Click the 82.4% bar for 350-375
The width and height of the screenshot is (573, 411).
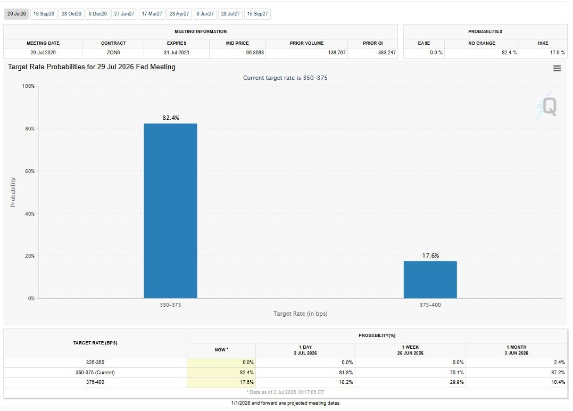pos(170,211)
